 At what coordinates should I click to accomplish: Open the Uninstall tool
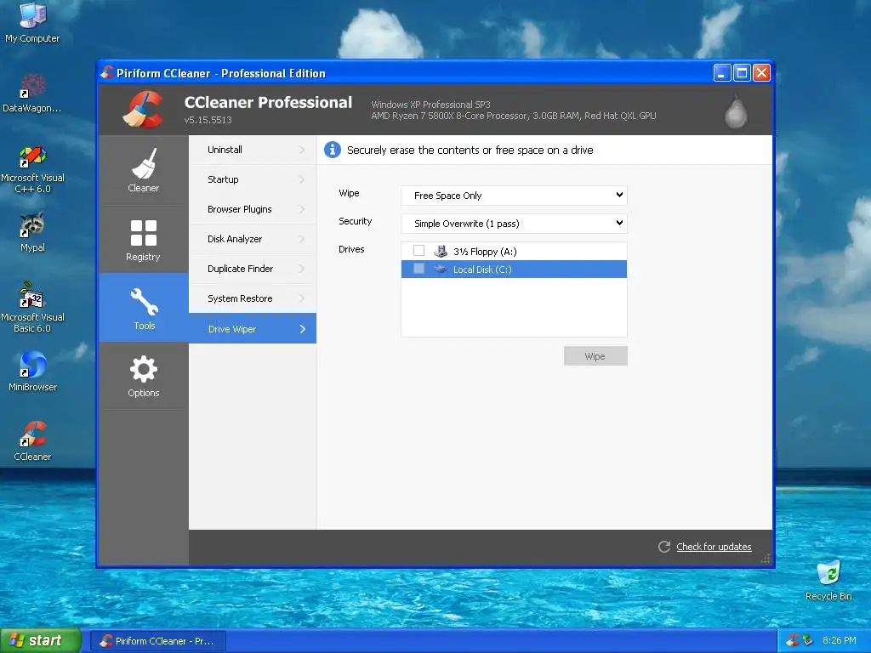253,150
